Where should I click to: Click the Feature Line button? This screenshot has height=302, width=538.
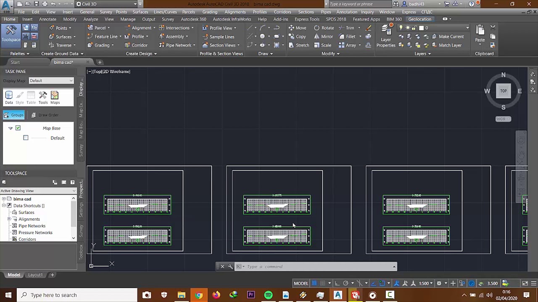coord(104,36)
